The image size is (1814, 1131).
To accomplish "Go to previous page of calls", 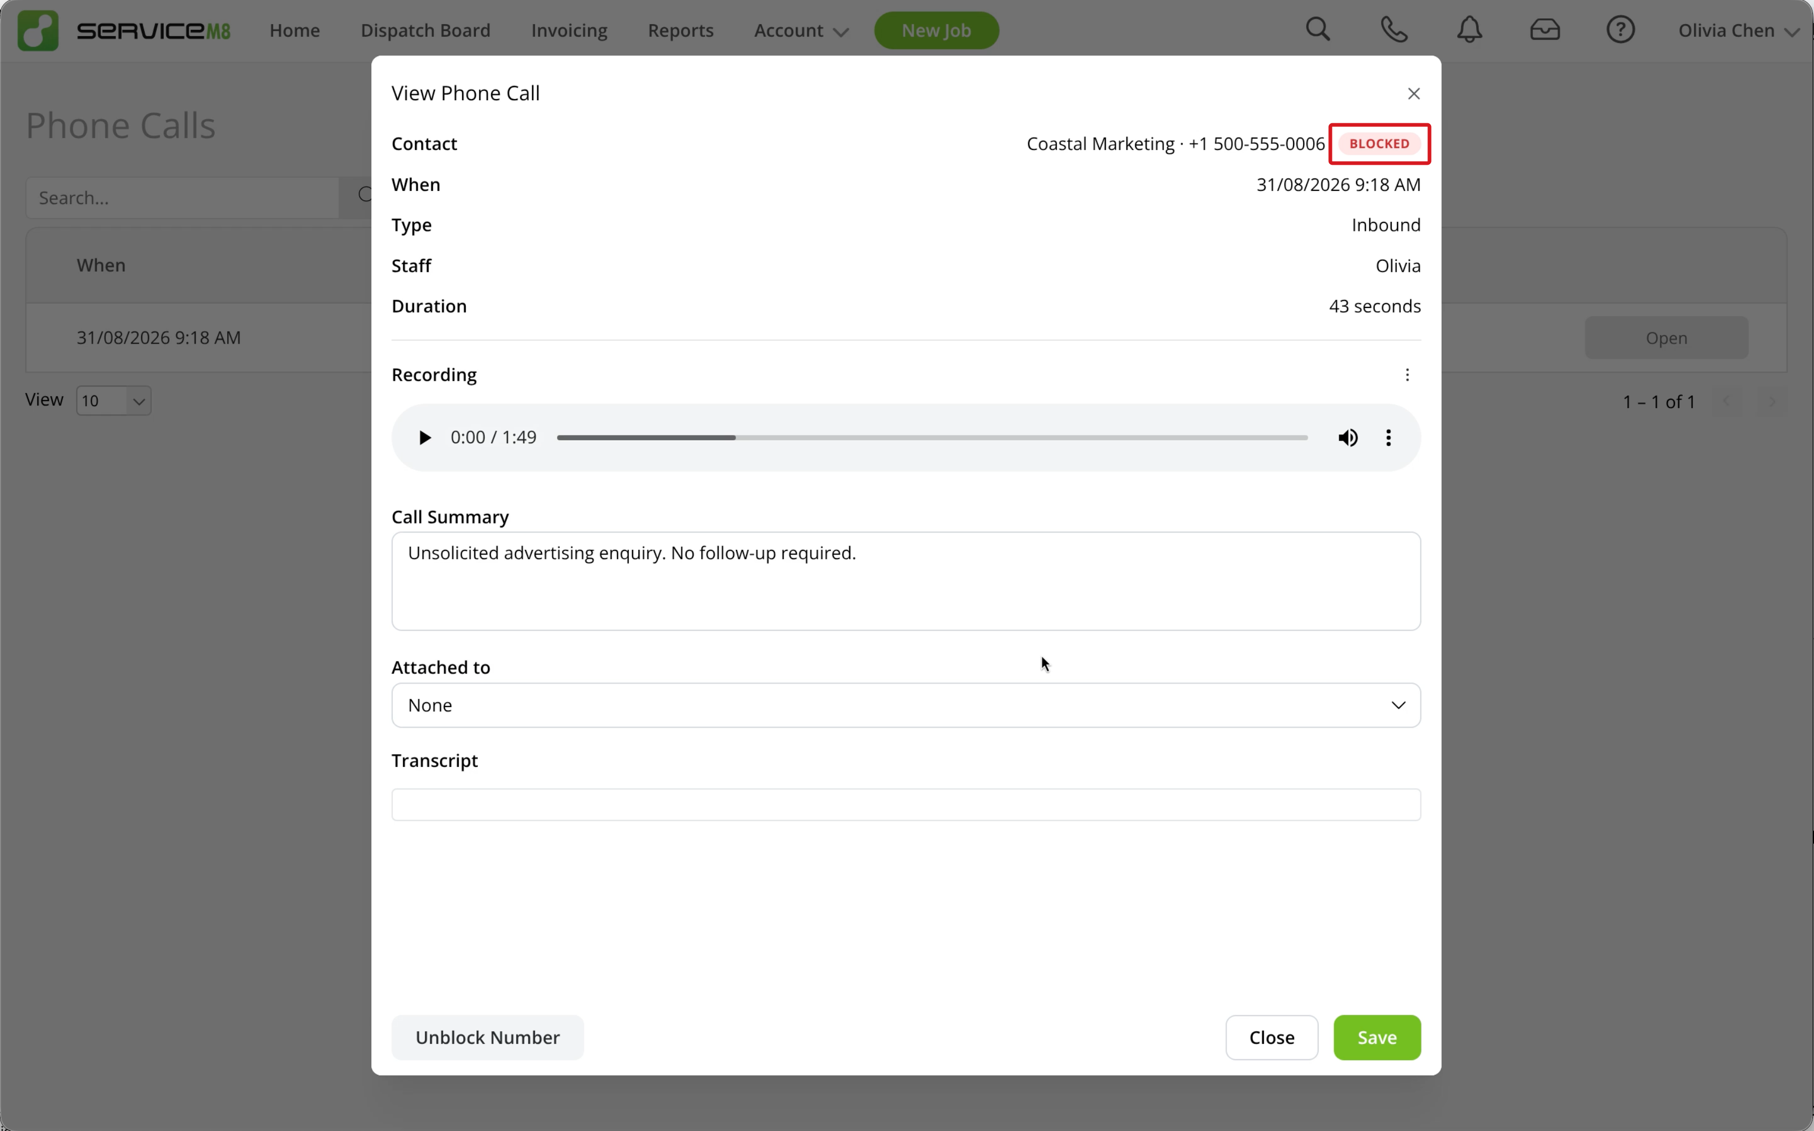I will (x=1726, y=402).
